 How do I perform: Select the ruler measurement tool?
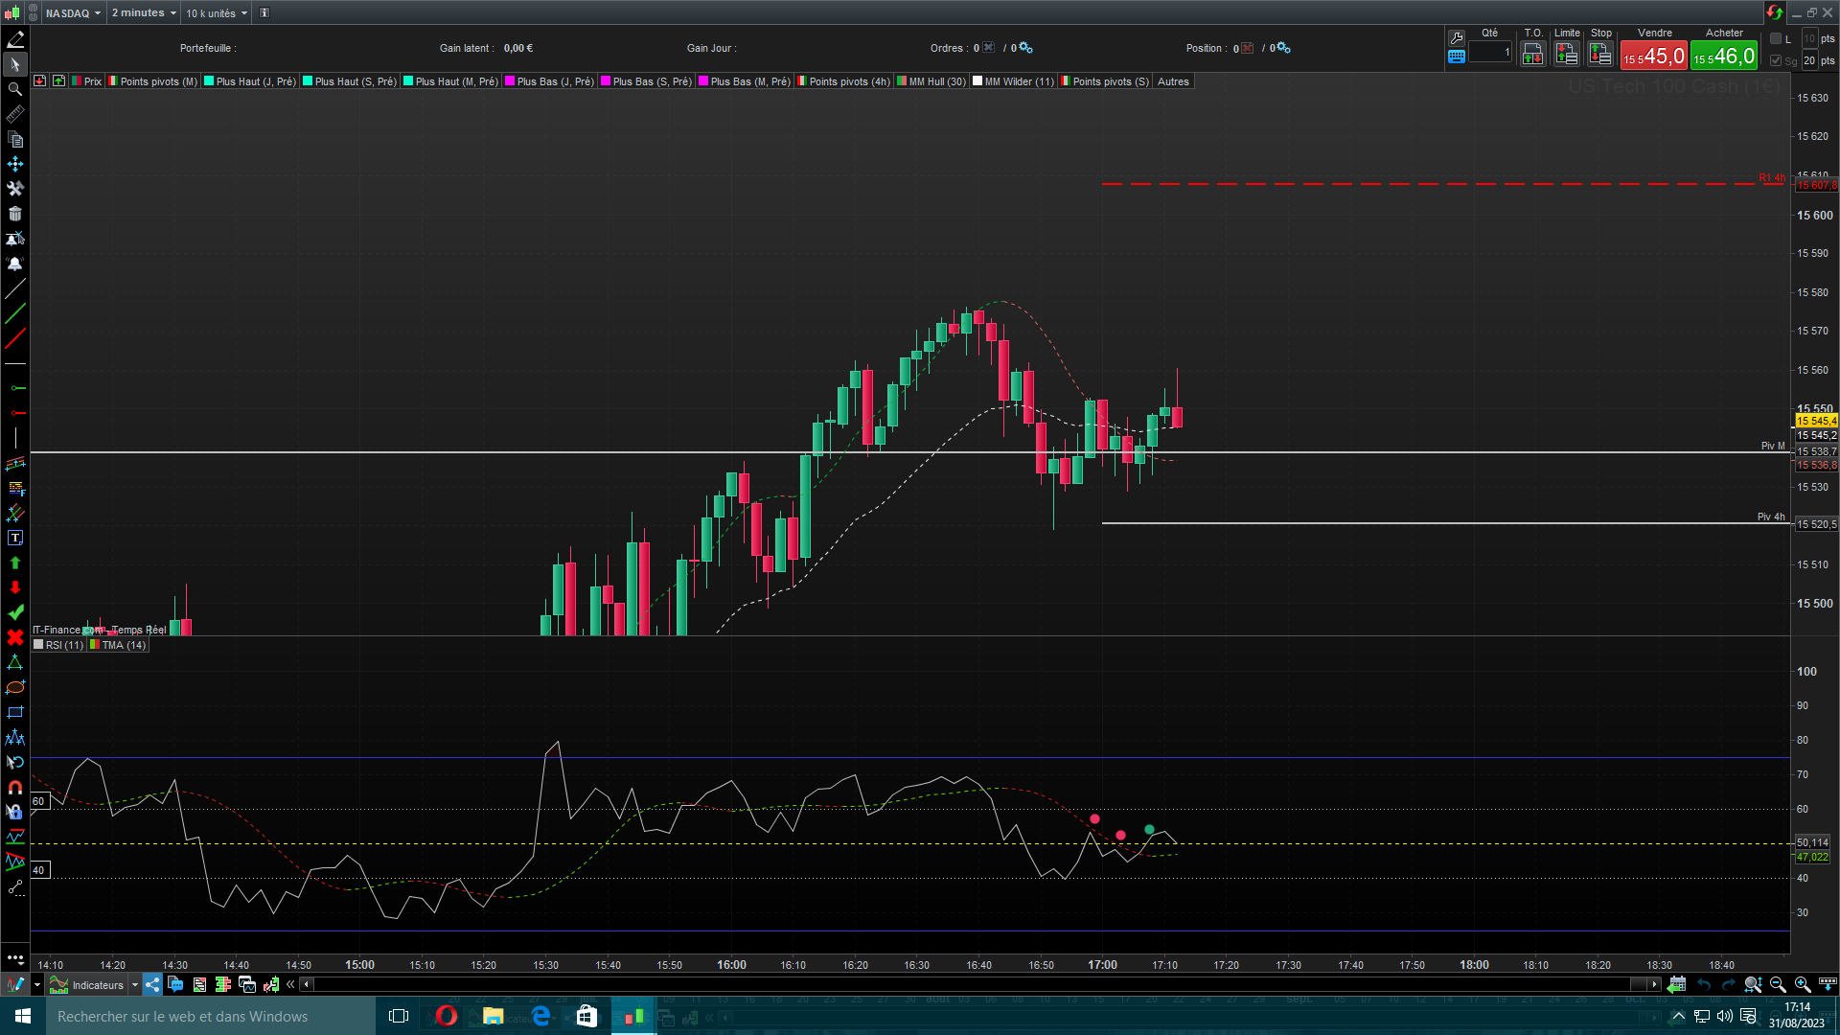click(15, 114)
